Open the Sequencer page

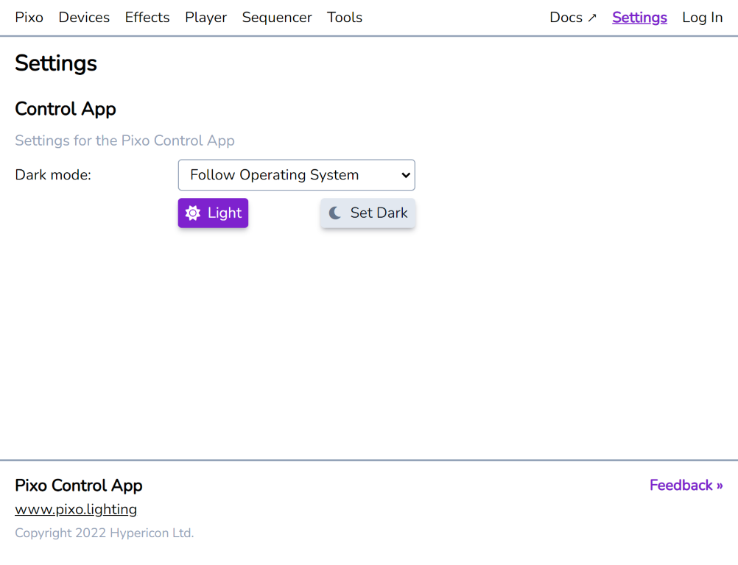tap(277, 17)
